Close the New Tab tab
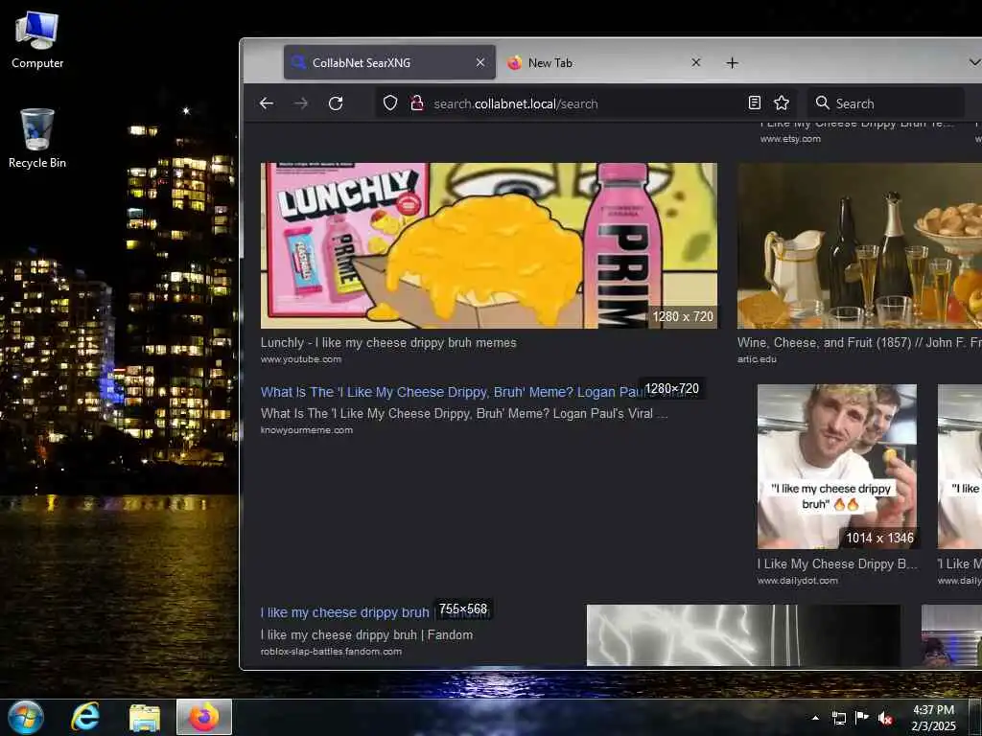The height and width of the screenshot is (736, 982). pos(696,62)
